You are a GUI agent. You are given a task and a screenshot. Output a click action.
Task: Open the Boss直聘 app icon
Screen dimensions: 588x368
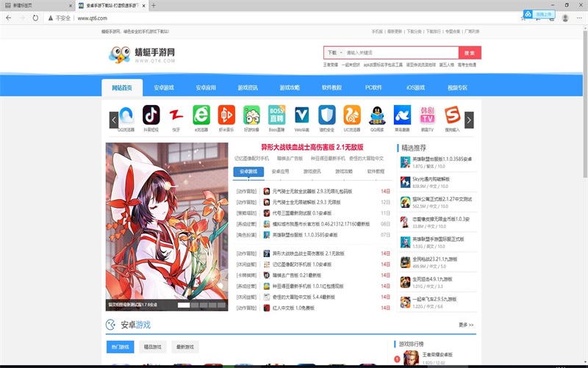pos(277,115)
